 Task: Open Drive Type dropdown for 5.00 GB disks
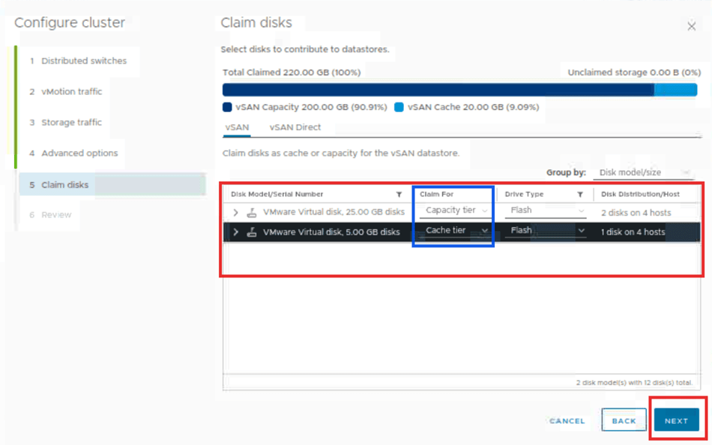point(546,230)
